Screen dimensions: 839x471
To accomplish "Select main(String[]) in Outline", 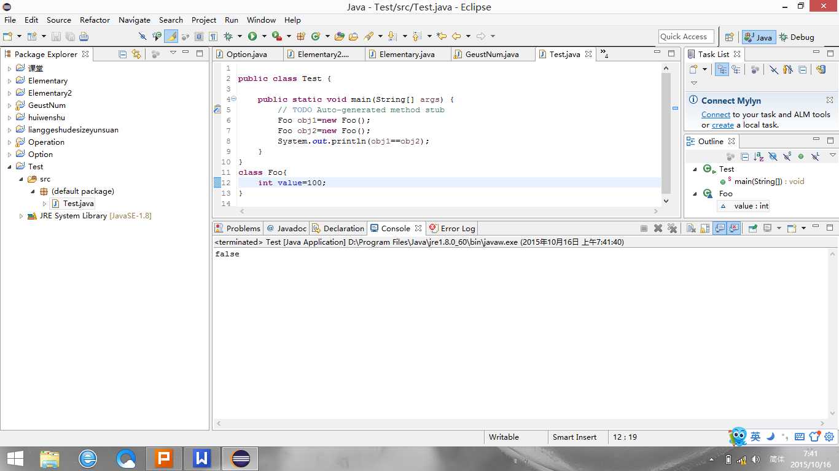I will click(x=762, y=182).
